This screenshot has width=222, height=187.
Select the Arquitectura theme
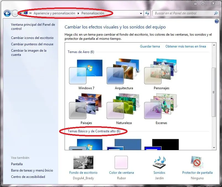tap(124, 74)
